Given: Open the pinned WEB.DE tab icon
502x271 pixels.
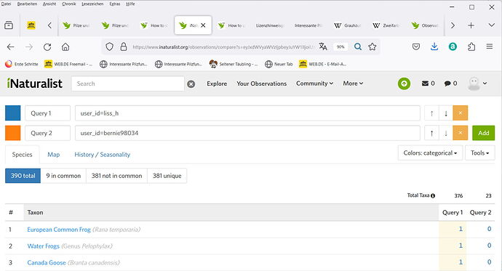Looking at the screenshot, I should point(31,25).
